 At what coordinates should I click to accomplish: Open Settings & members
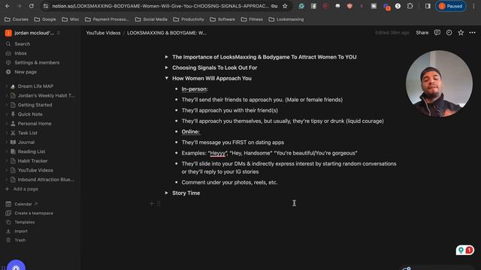coord(37,62)
